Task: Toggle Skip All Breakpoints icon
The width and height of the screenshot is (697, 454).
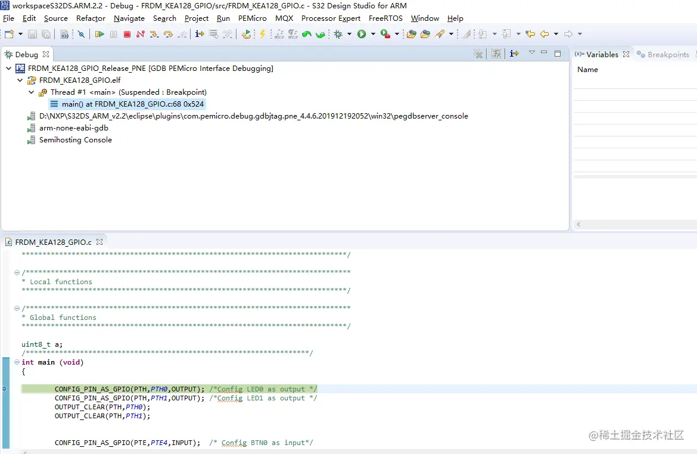Action: (x=81, y=34)
